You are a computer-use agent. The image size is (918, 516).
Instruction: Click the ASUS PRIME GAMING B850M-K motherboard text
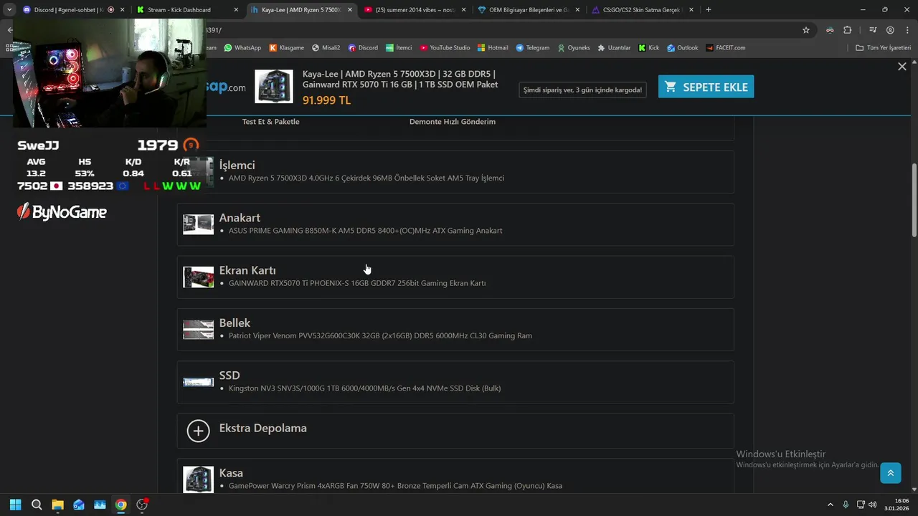[365, 231]
